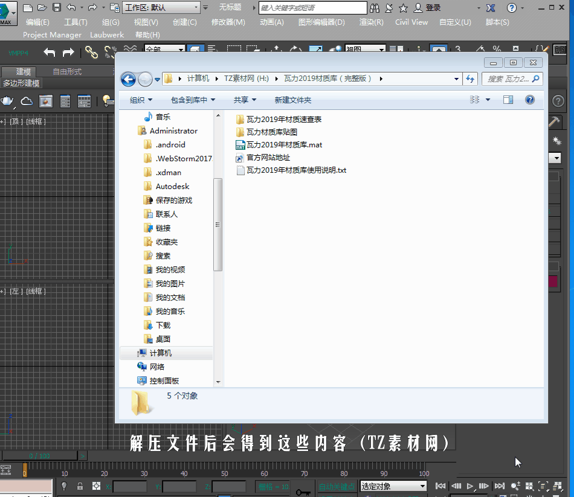
Task: Click the large Undo arrow in the main toolbar
Action: tap(49, 53)
